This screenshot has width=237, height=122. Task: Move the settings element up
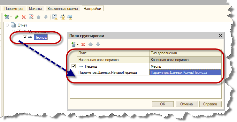39,17
